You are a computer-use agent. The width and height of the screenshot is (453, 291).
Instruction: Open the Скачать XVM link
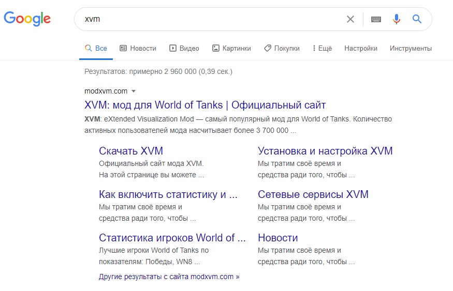tap(131, 151)
